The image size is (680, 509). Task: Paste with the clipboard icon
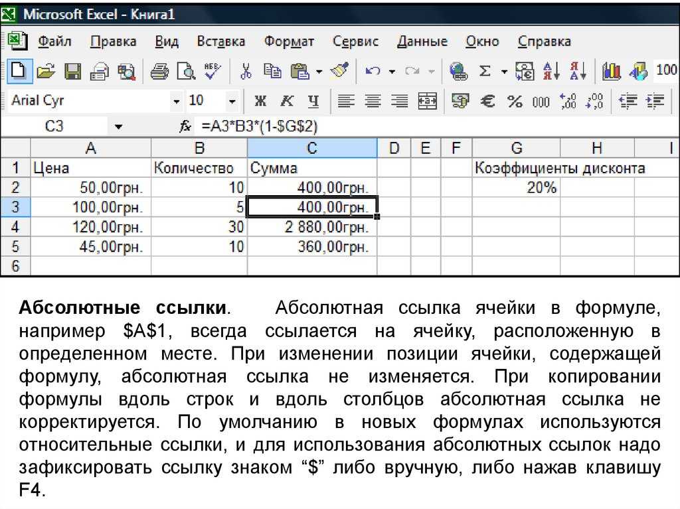pos(299,70)
